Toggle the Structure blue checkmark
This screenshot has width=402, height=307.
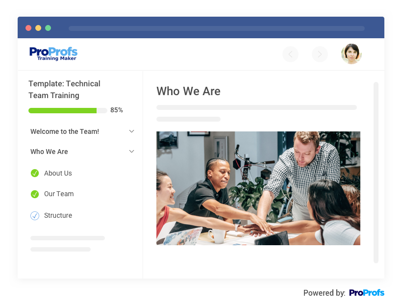[35, 216]
